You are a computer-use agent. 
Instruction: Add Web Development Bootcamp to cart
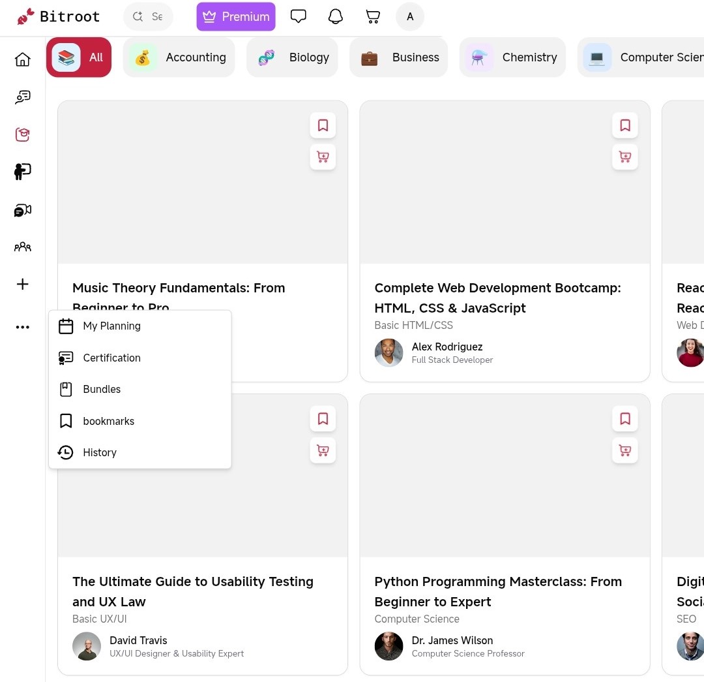pos(624,157)
